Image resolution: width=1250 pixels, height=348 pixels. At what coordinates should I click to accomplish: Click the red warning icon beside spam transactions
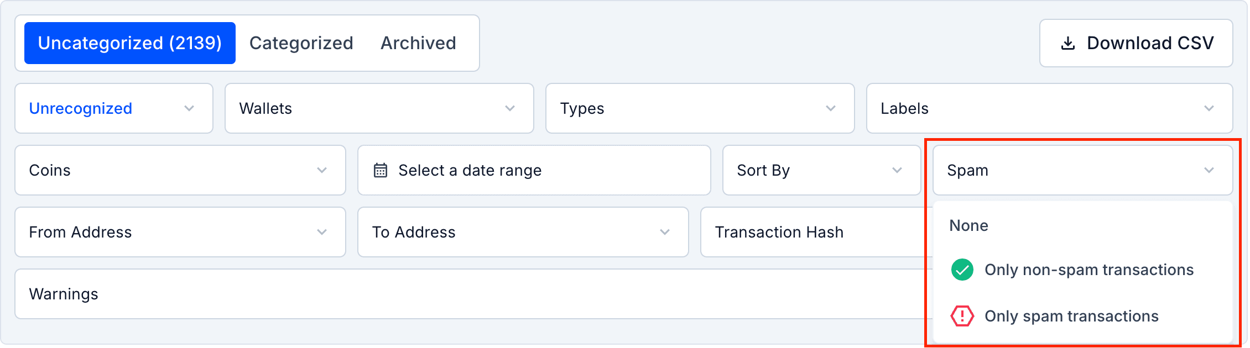tap(961, 316)
